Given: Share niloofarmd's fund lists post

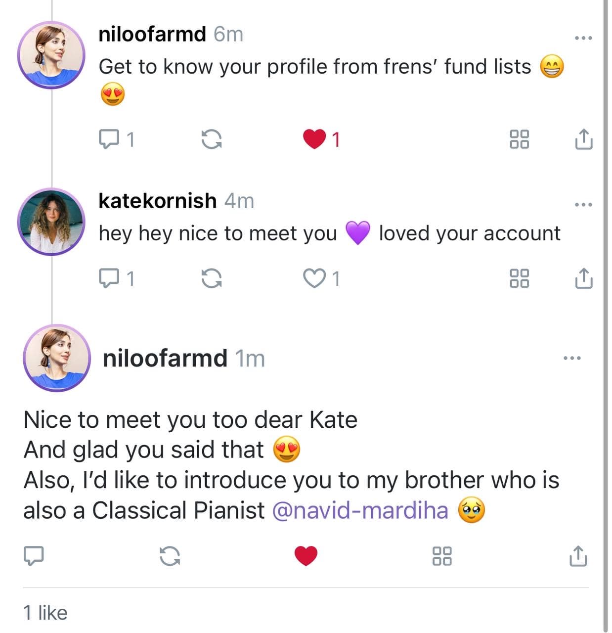Looking at the screenshot, I should pyautogui.click(x=583, y=139).
